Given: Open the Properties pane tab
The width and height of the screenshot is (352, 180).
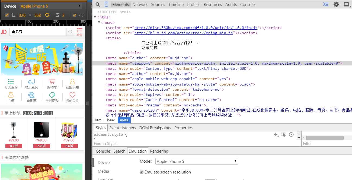Looking at the screenshot, I should click(183, 128).
